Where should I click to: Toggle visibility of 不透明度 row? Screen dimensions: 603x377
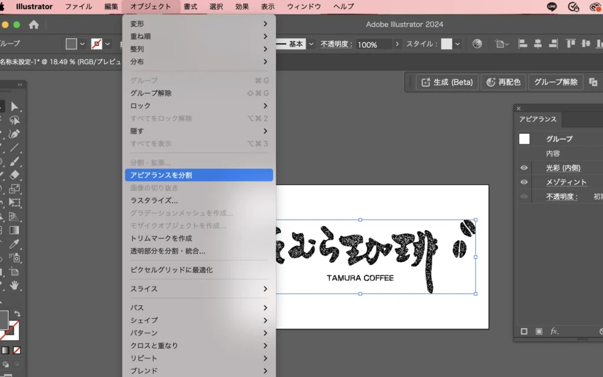(x=524, y=197)
